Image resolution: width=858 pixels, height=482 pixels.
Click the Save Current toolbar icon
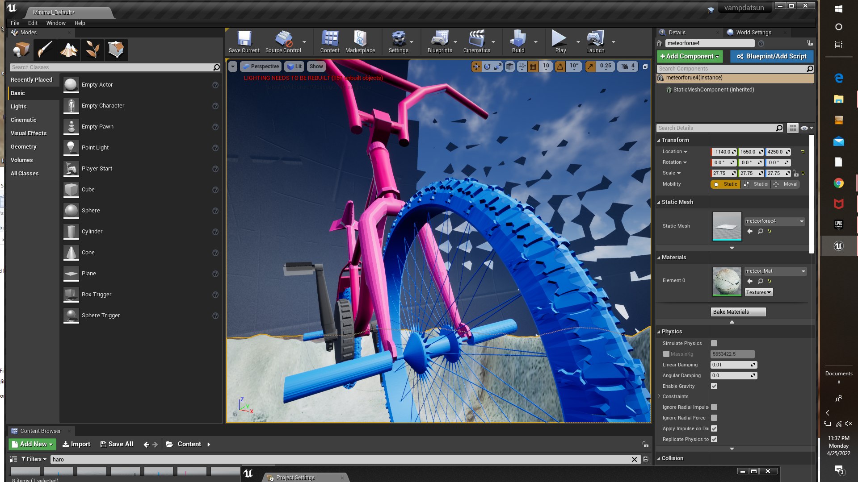click(244, 42)
